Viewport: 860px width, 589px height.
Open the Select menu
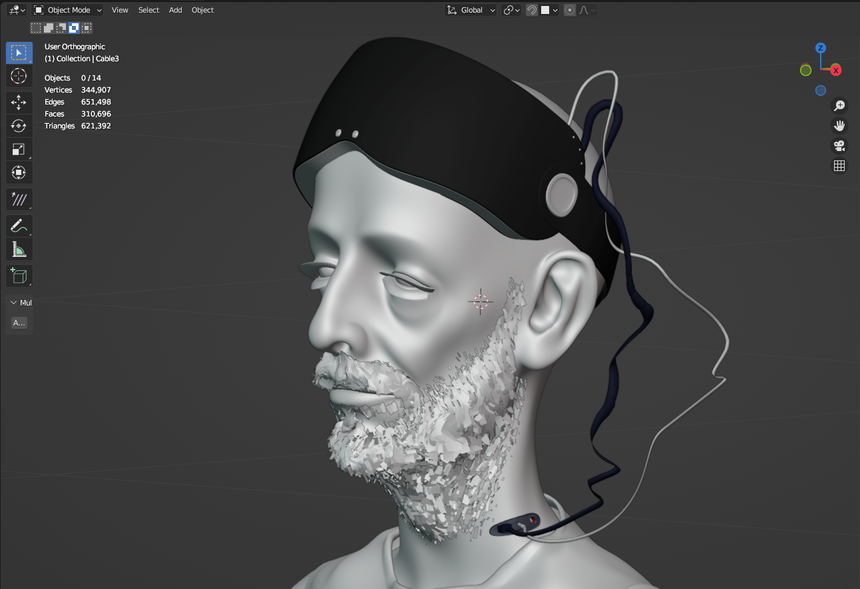[x=148, y=10]
